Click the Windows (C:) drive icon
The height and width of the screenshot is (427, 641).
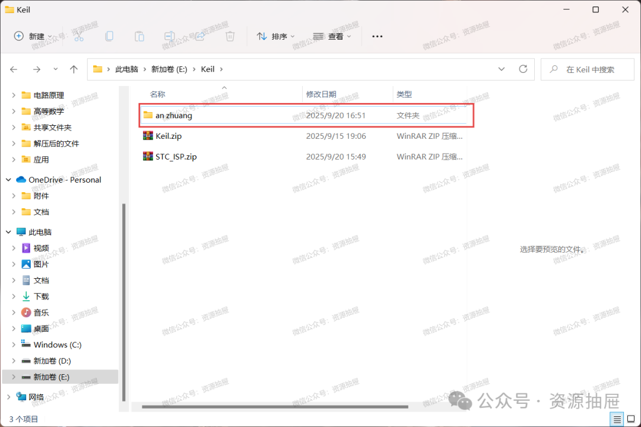26,344
